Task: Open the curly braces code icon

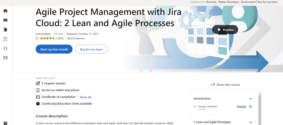Action: coord(5,48)
